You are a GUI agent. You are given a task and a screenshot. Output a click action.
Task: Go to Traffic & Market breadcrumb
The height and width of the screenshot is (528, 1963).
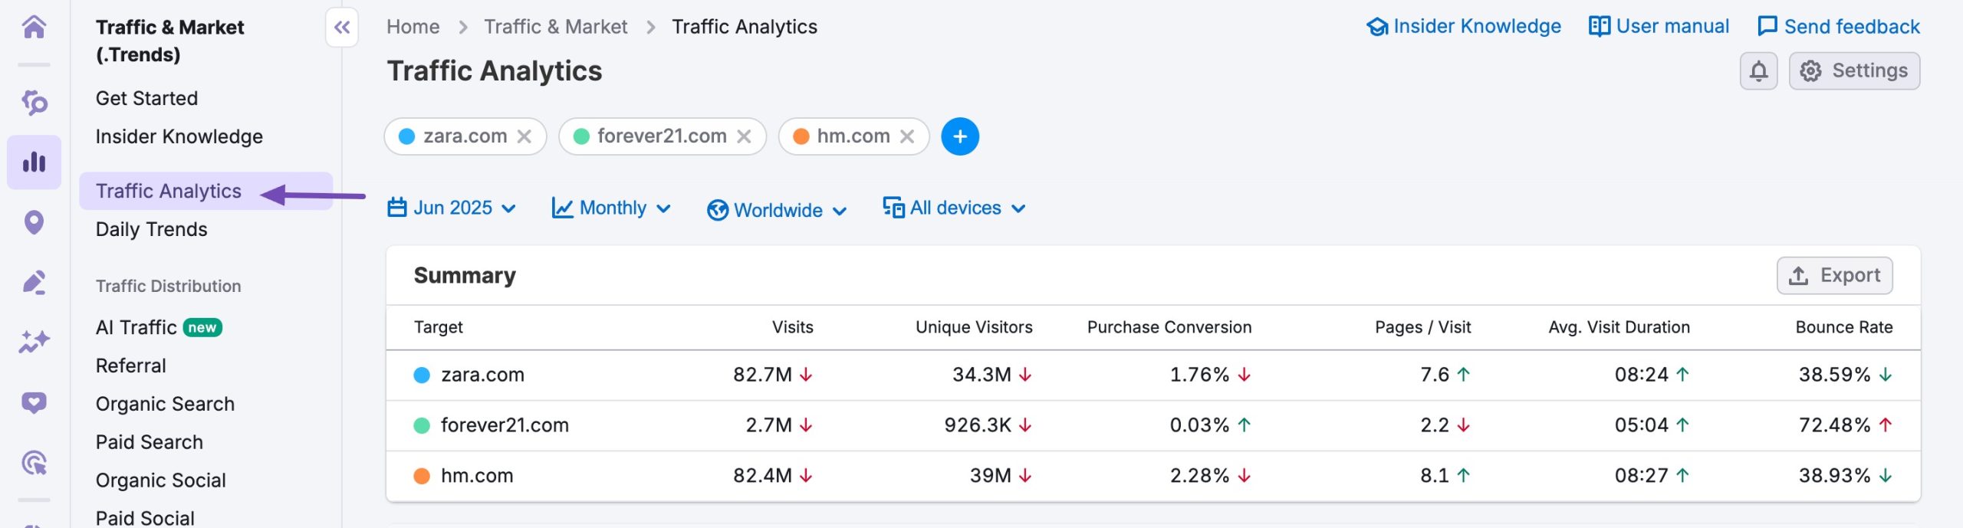click(556, 27)
